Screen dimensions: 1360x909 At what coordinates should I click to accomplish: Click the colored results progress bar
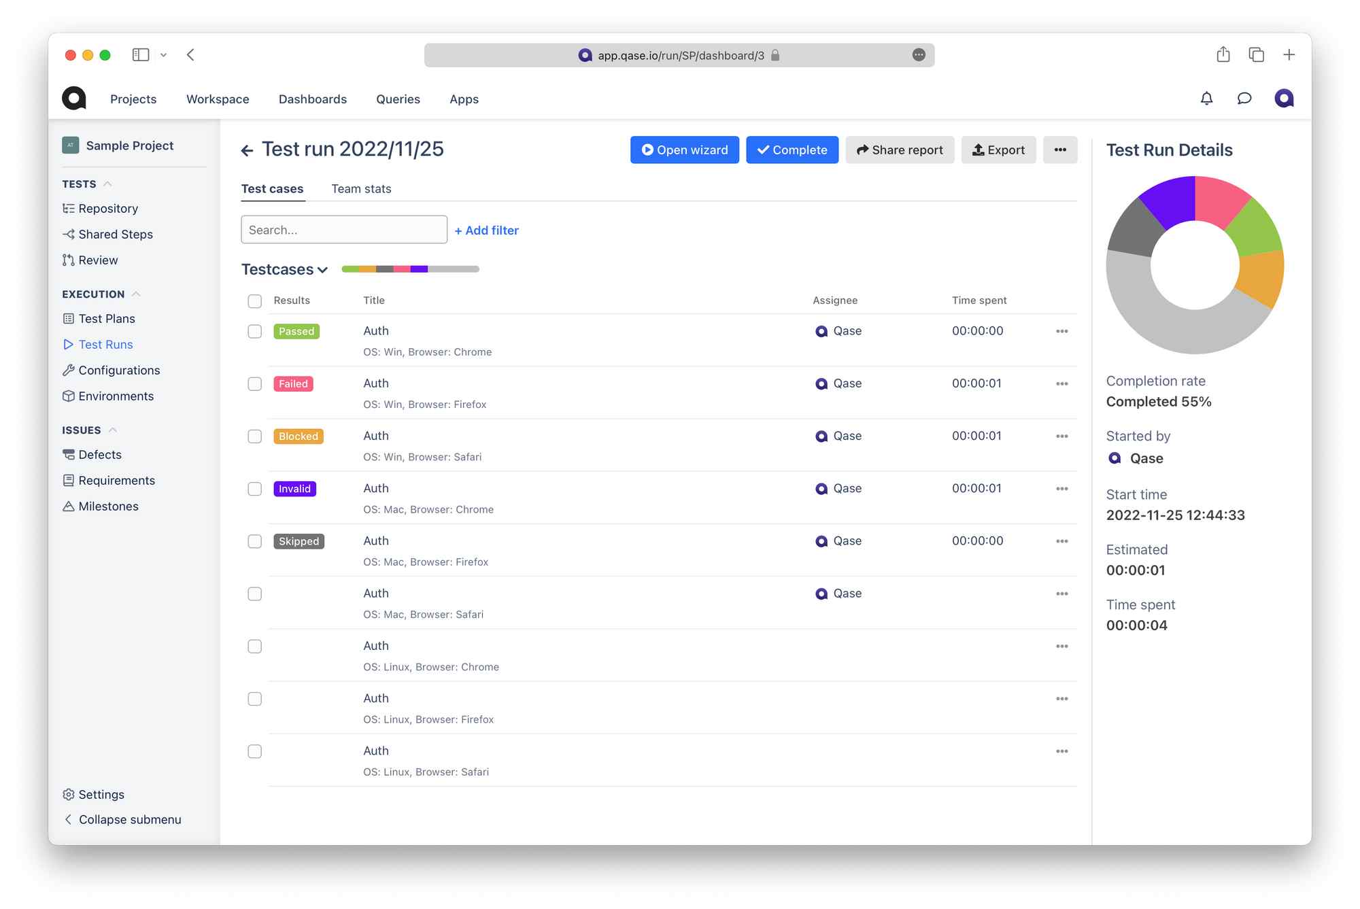(x=410, y=269)
